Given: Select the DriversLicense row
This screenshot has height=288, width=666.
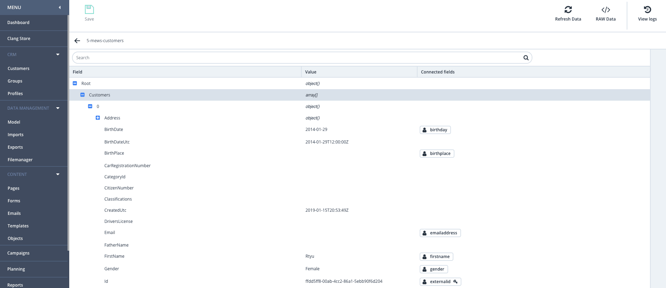Looking at the screenshot, I should point(359,221).
